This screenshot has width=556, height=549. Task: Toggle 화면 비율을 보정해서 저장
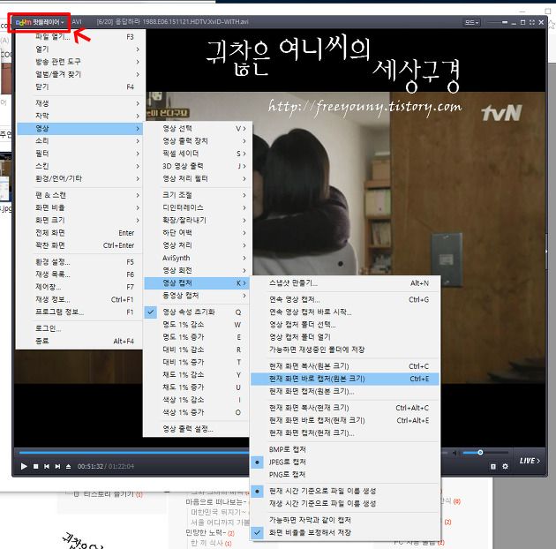click(x=345, y=532)
